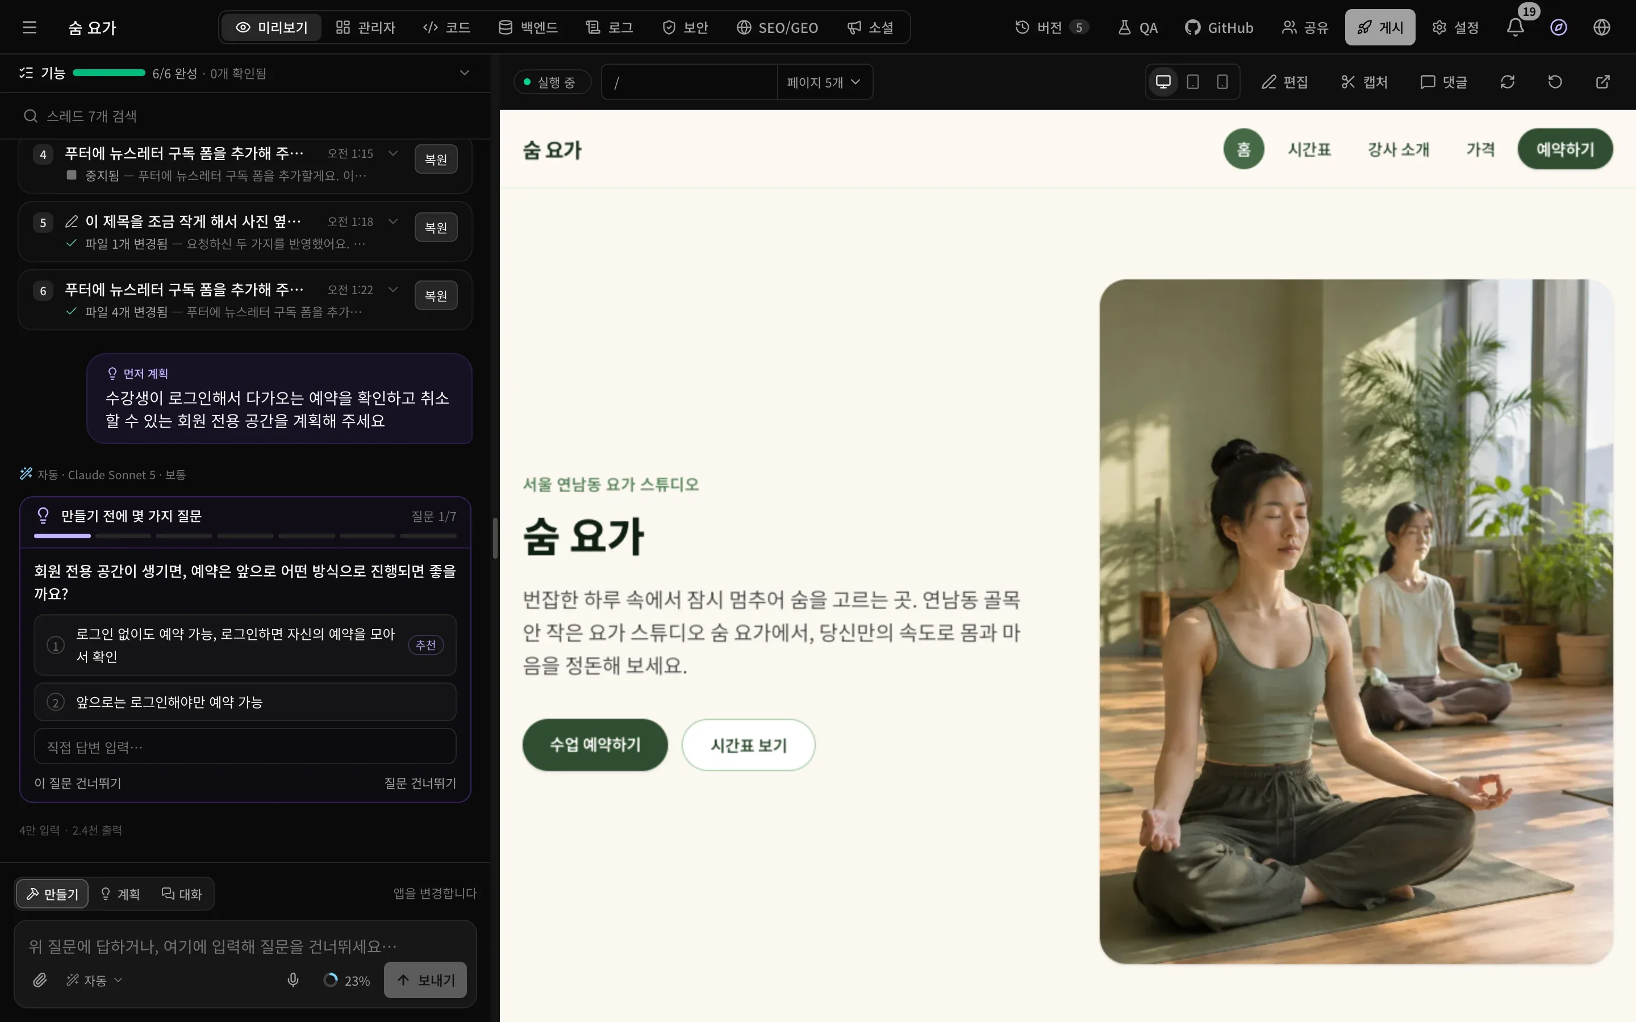
Task: Expand the 기능 checklist chevron
Action: pyautogui.click(x=465, y=73)
